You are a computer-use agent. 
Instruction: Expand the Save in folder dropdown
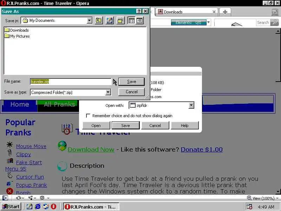90,20
